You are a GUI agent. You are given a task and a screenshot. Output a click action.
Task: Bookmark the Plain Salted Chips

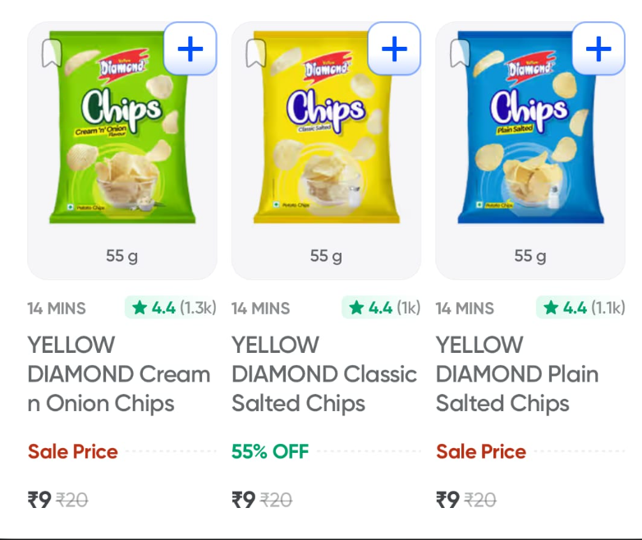[x=460, y=54]
